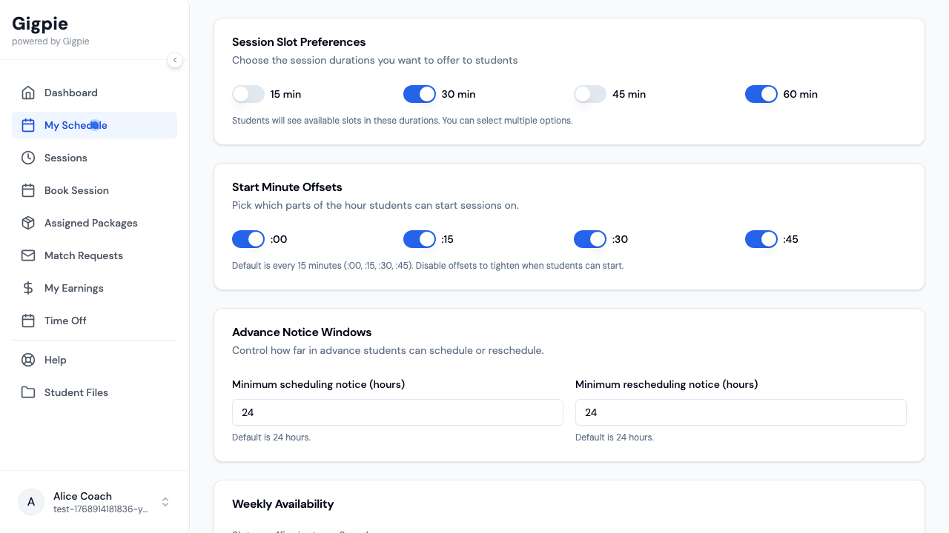
Task: Focus the Minimum scheduling notice field
Action: point(397,412)
